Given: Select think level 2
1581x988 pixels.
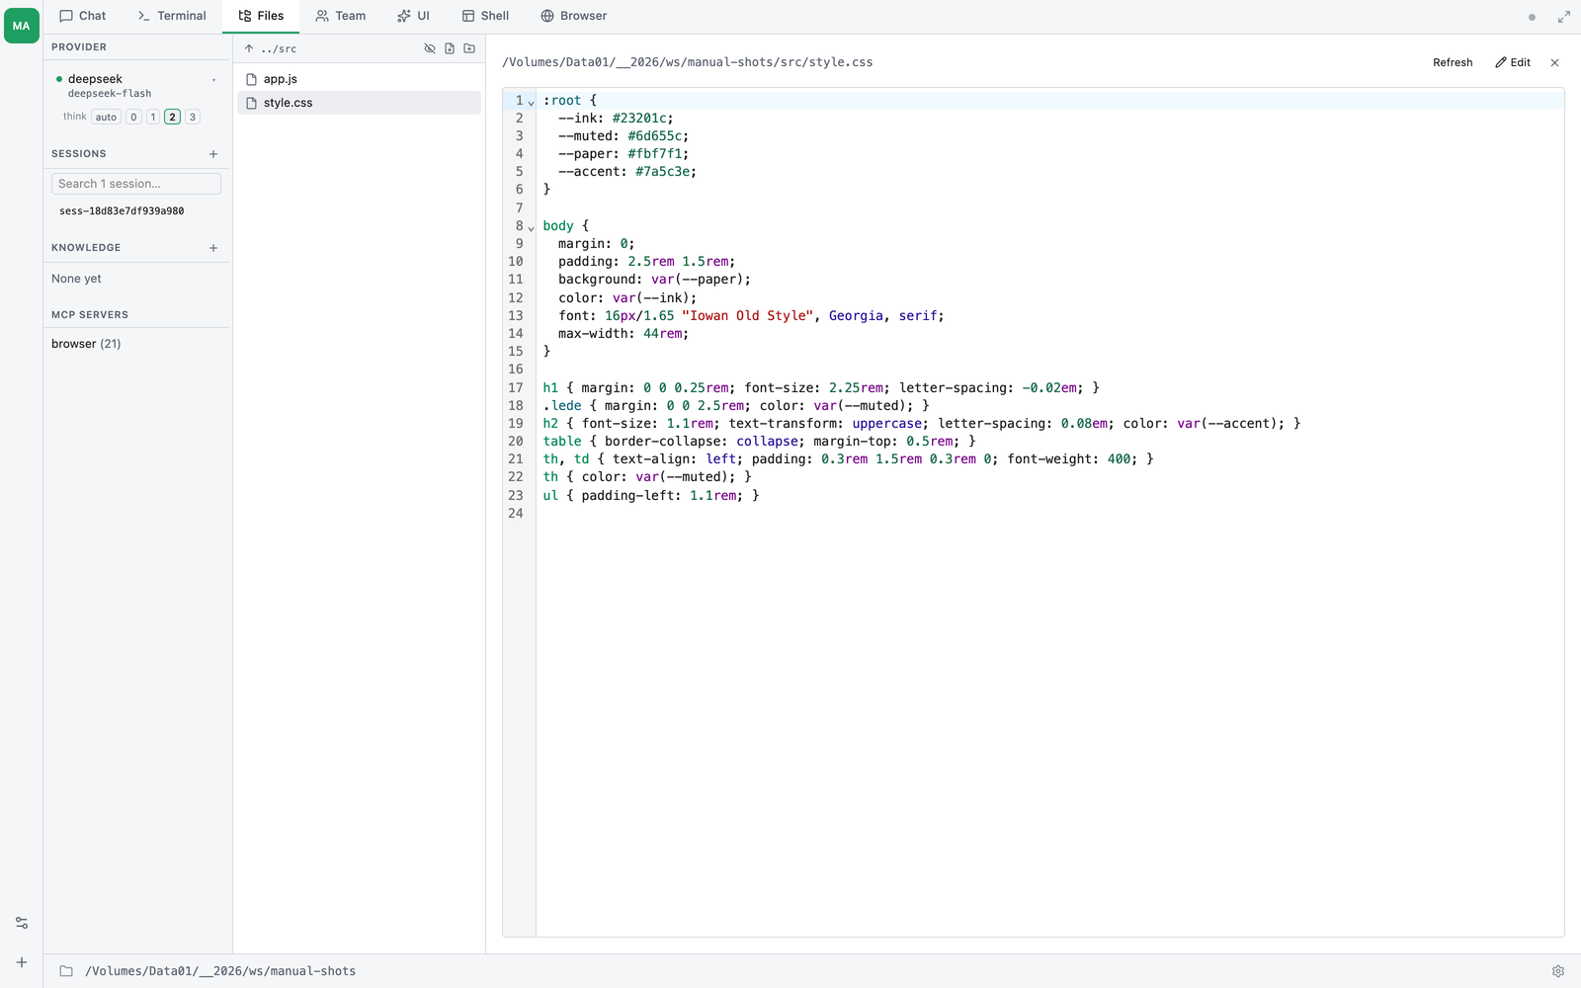Looking at the screenshot, I should (173, 117).
